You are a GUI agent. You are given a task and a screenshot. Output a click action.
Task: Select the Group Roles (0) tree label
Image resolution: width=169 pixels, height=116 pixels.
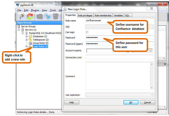(41, 43)
